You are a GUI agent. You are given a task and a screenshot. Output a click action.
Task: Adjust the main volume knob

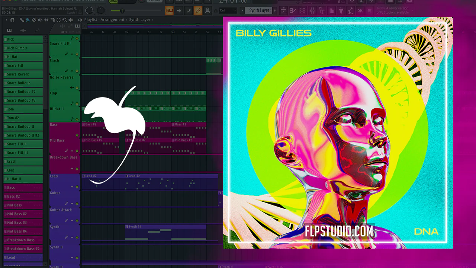pyautogui.click(x=89, y=10)
